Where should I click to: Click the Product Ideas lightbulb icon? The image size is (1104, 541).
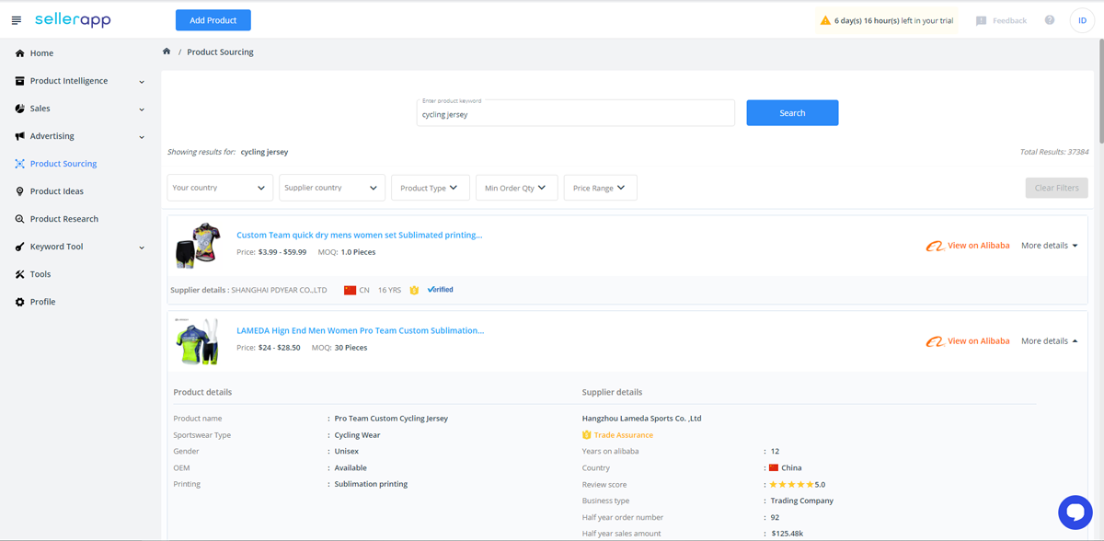tap(20, 191)
